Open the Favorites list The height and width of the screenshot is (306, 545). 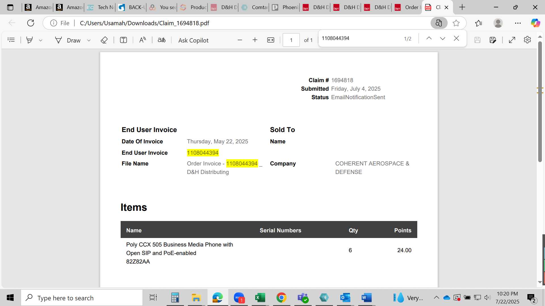(479, 23)
